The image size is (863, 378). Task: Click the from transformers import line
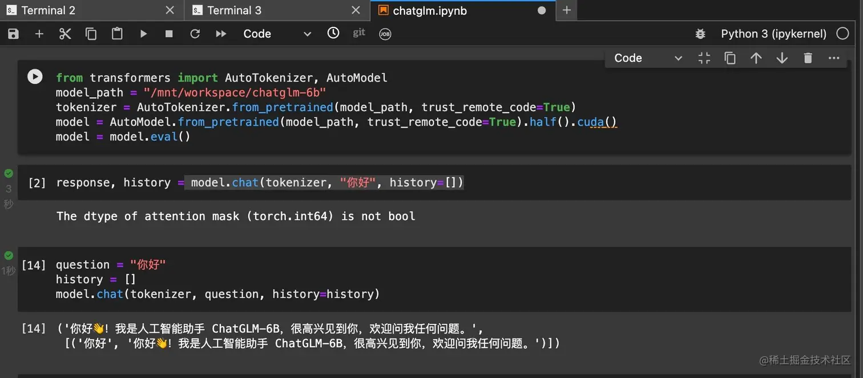click(x=221, y=78)
